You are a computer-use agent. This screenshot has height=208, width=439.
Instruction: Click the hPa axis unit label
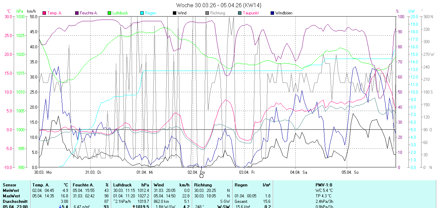pyautogui.click(x=20, y=11)
